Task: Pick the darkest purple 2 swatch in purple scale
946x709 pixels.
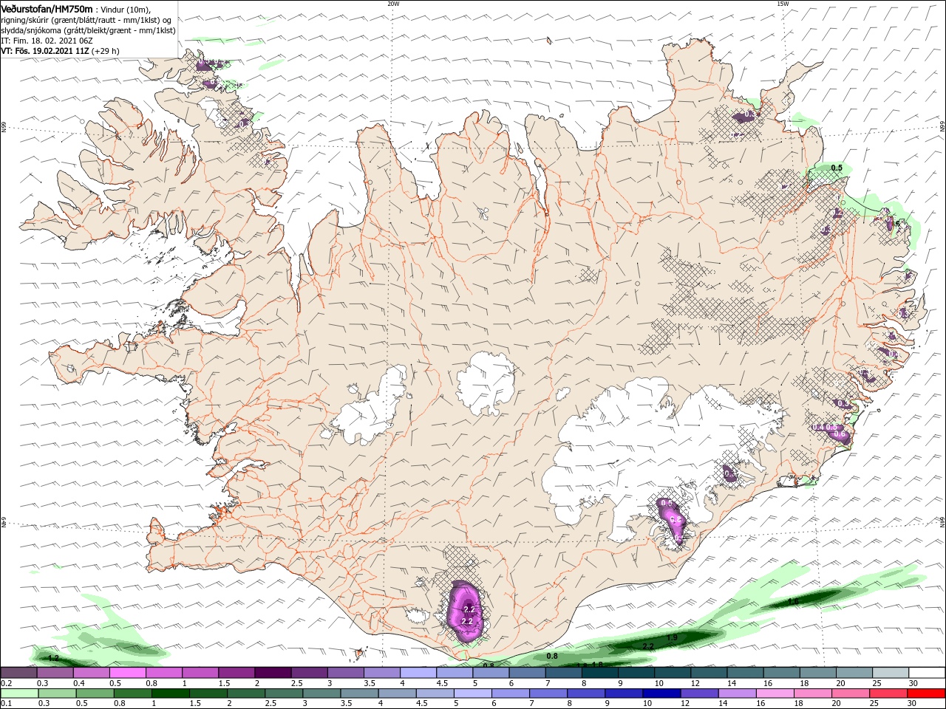Action: coord(272,673)
